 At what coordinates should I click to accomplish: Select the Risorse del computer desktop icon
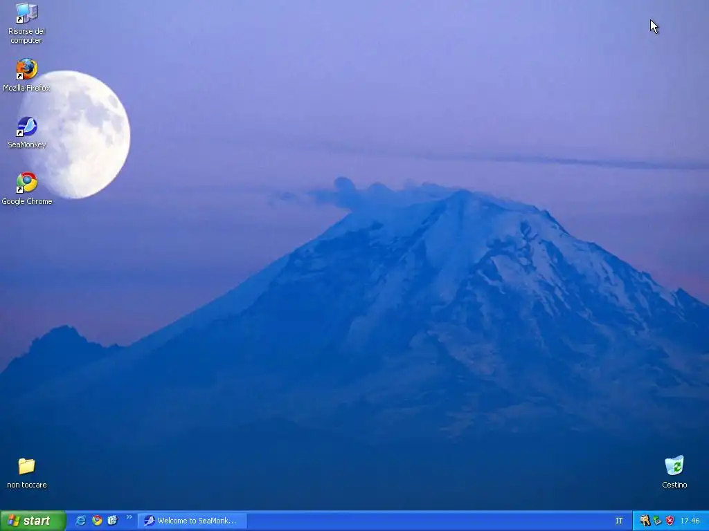(x=26, y=24)
